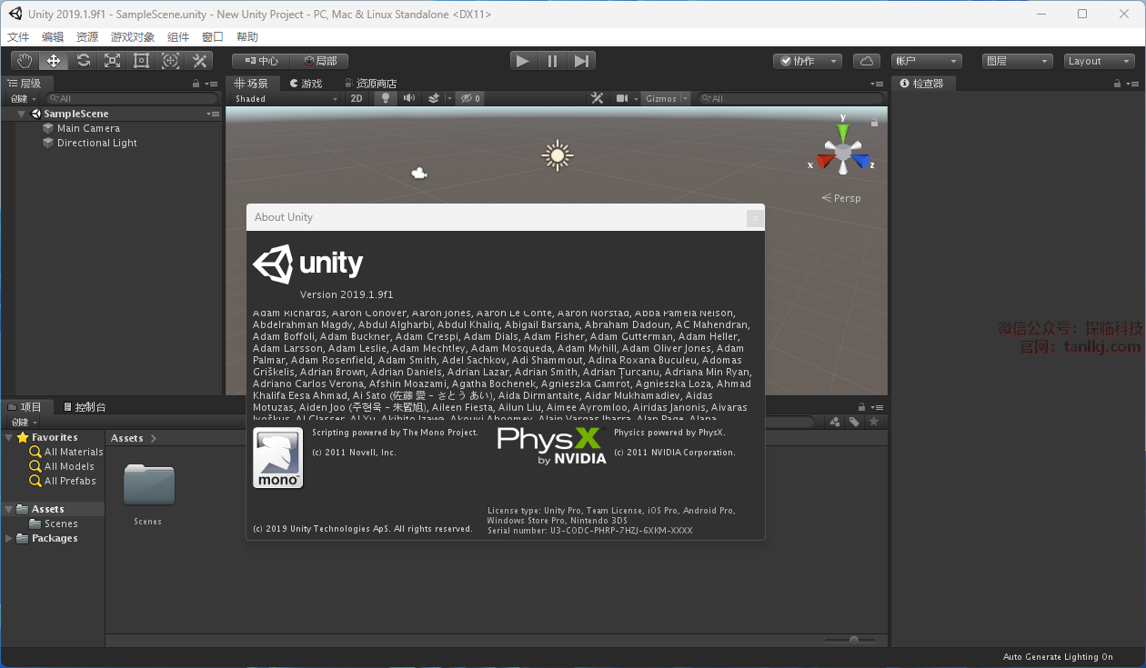Open the Shaded draw mode dropdown

coord(286,98)
